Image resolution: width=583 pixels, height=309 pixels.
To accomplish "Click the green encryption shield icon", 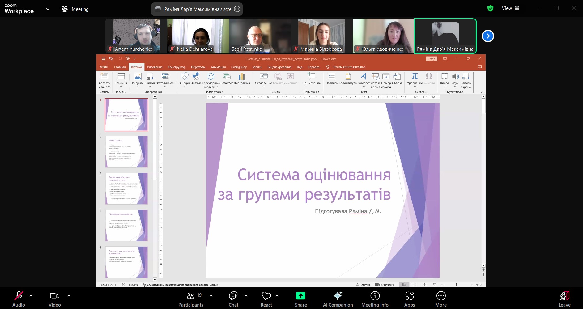I will (490, 8).
